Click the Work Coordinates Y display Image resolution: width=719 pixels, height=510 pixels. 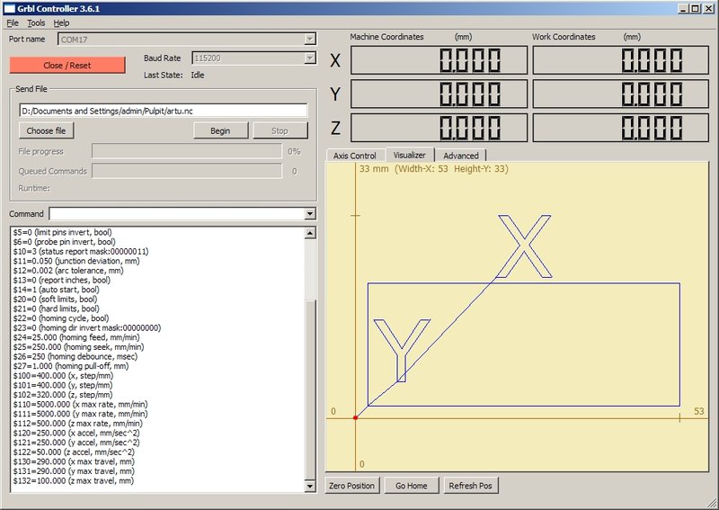[621, 94]
